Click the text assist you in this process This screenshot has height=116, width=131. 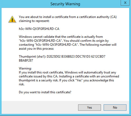tap(36, 49)
